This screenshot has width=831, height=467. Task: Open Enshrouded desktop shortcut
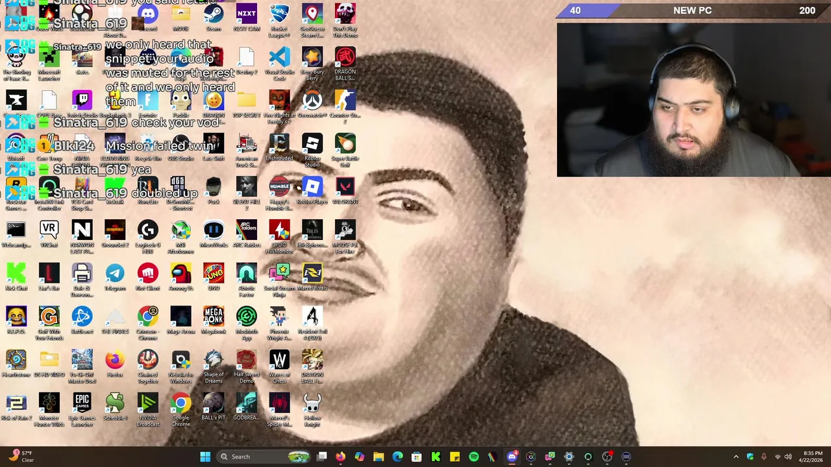click(279, 147)
